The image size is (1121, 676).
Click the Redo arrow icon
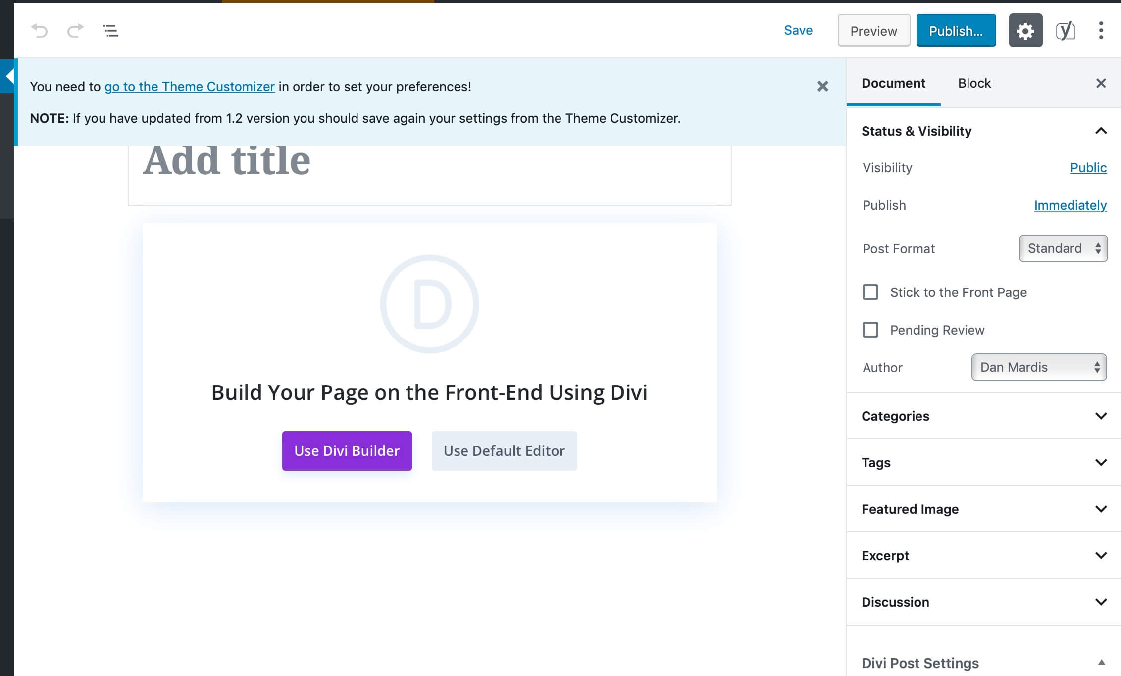[x=75, y=31]
